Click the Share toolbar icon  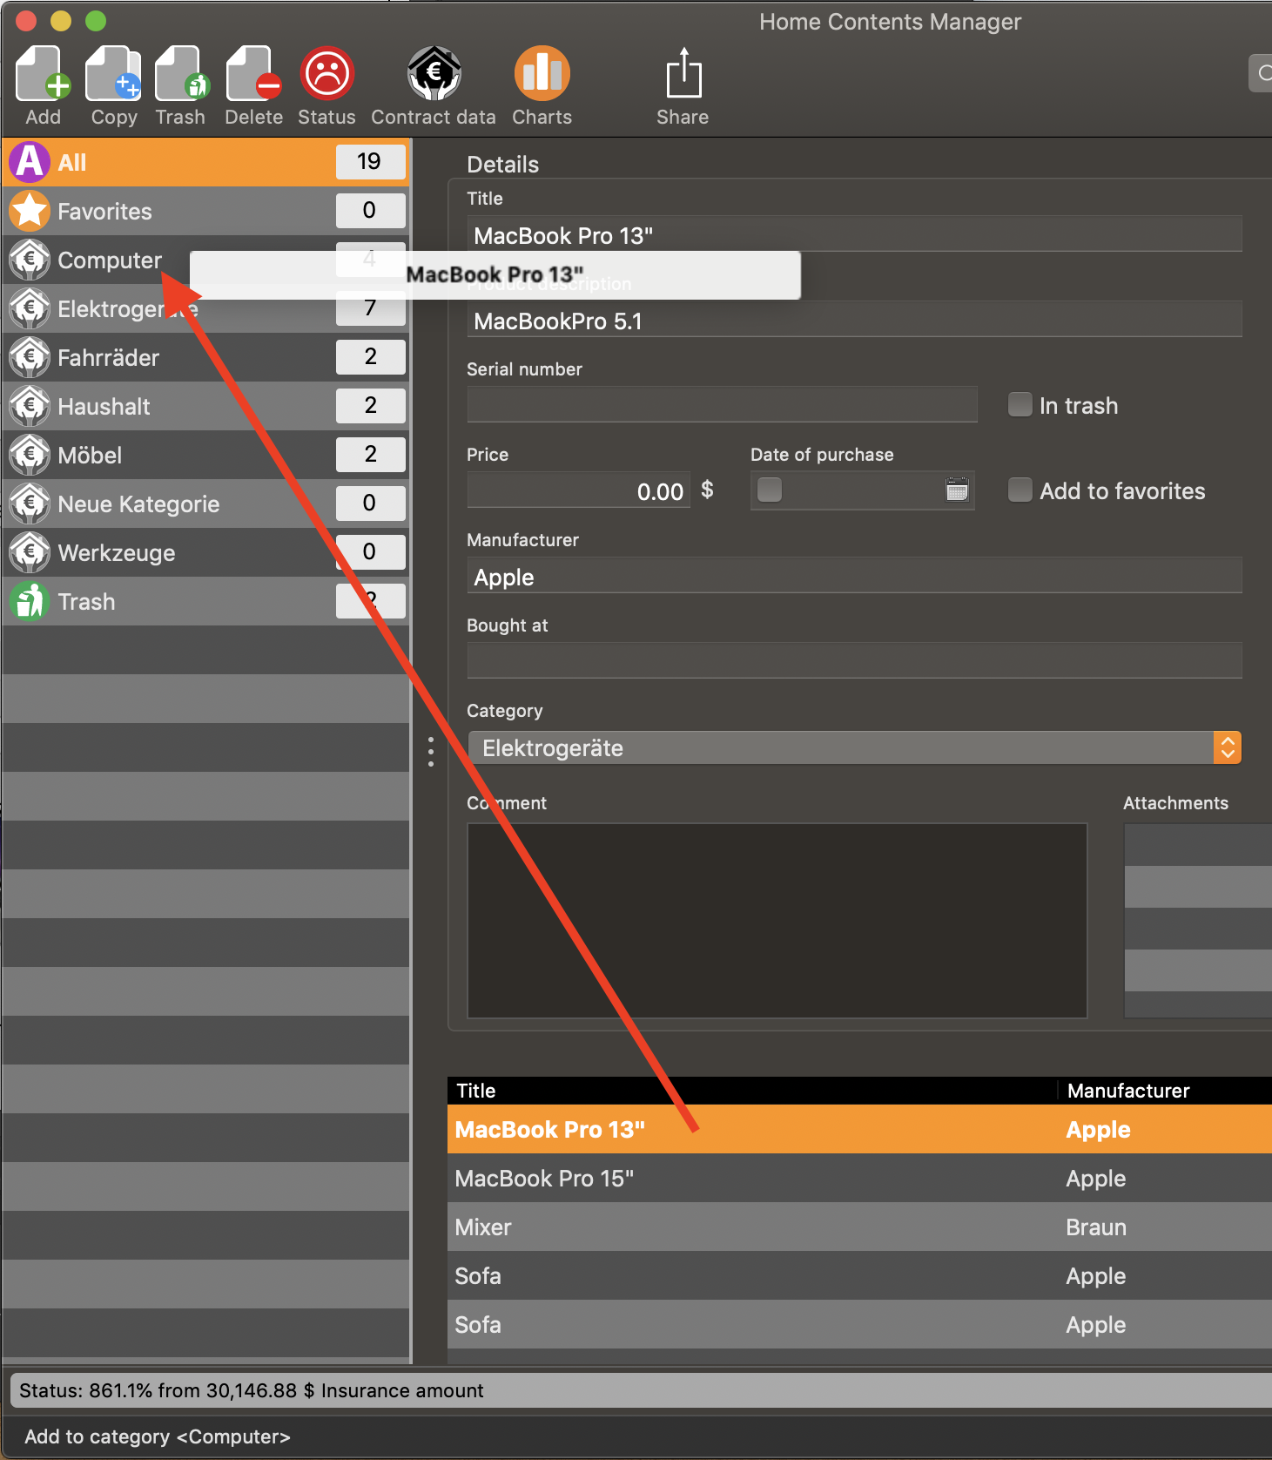coord(683,74)
